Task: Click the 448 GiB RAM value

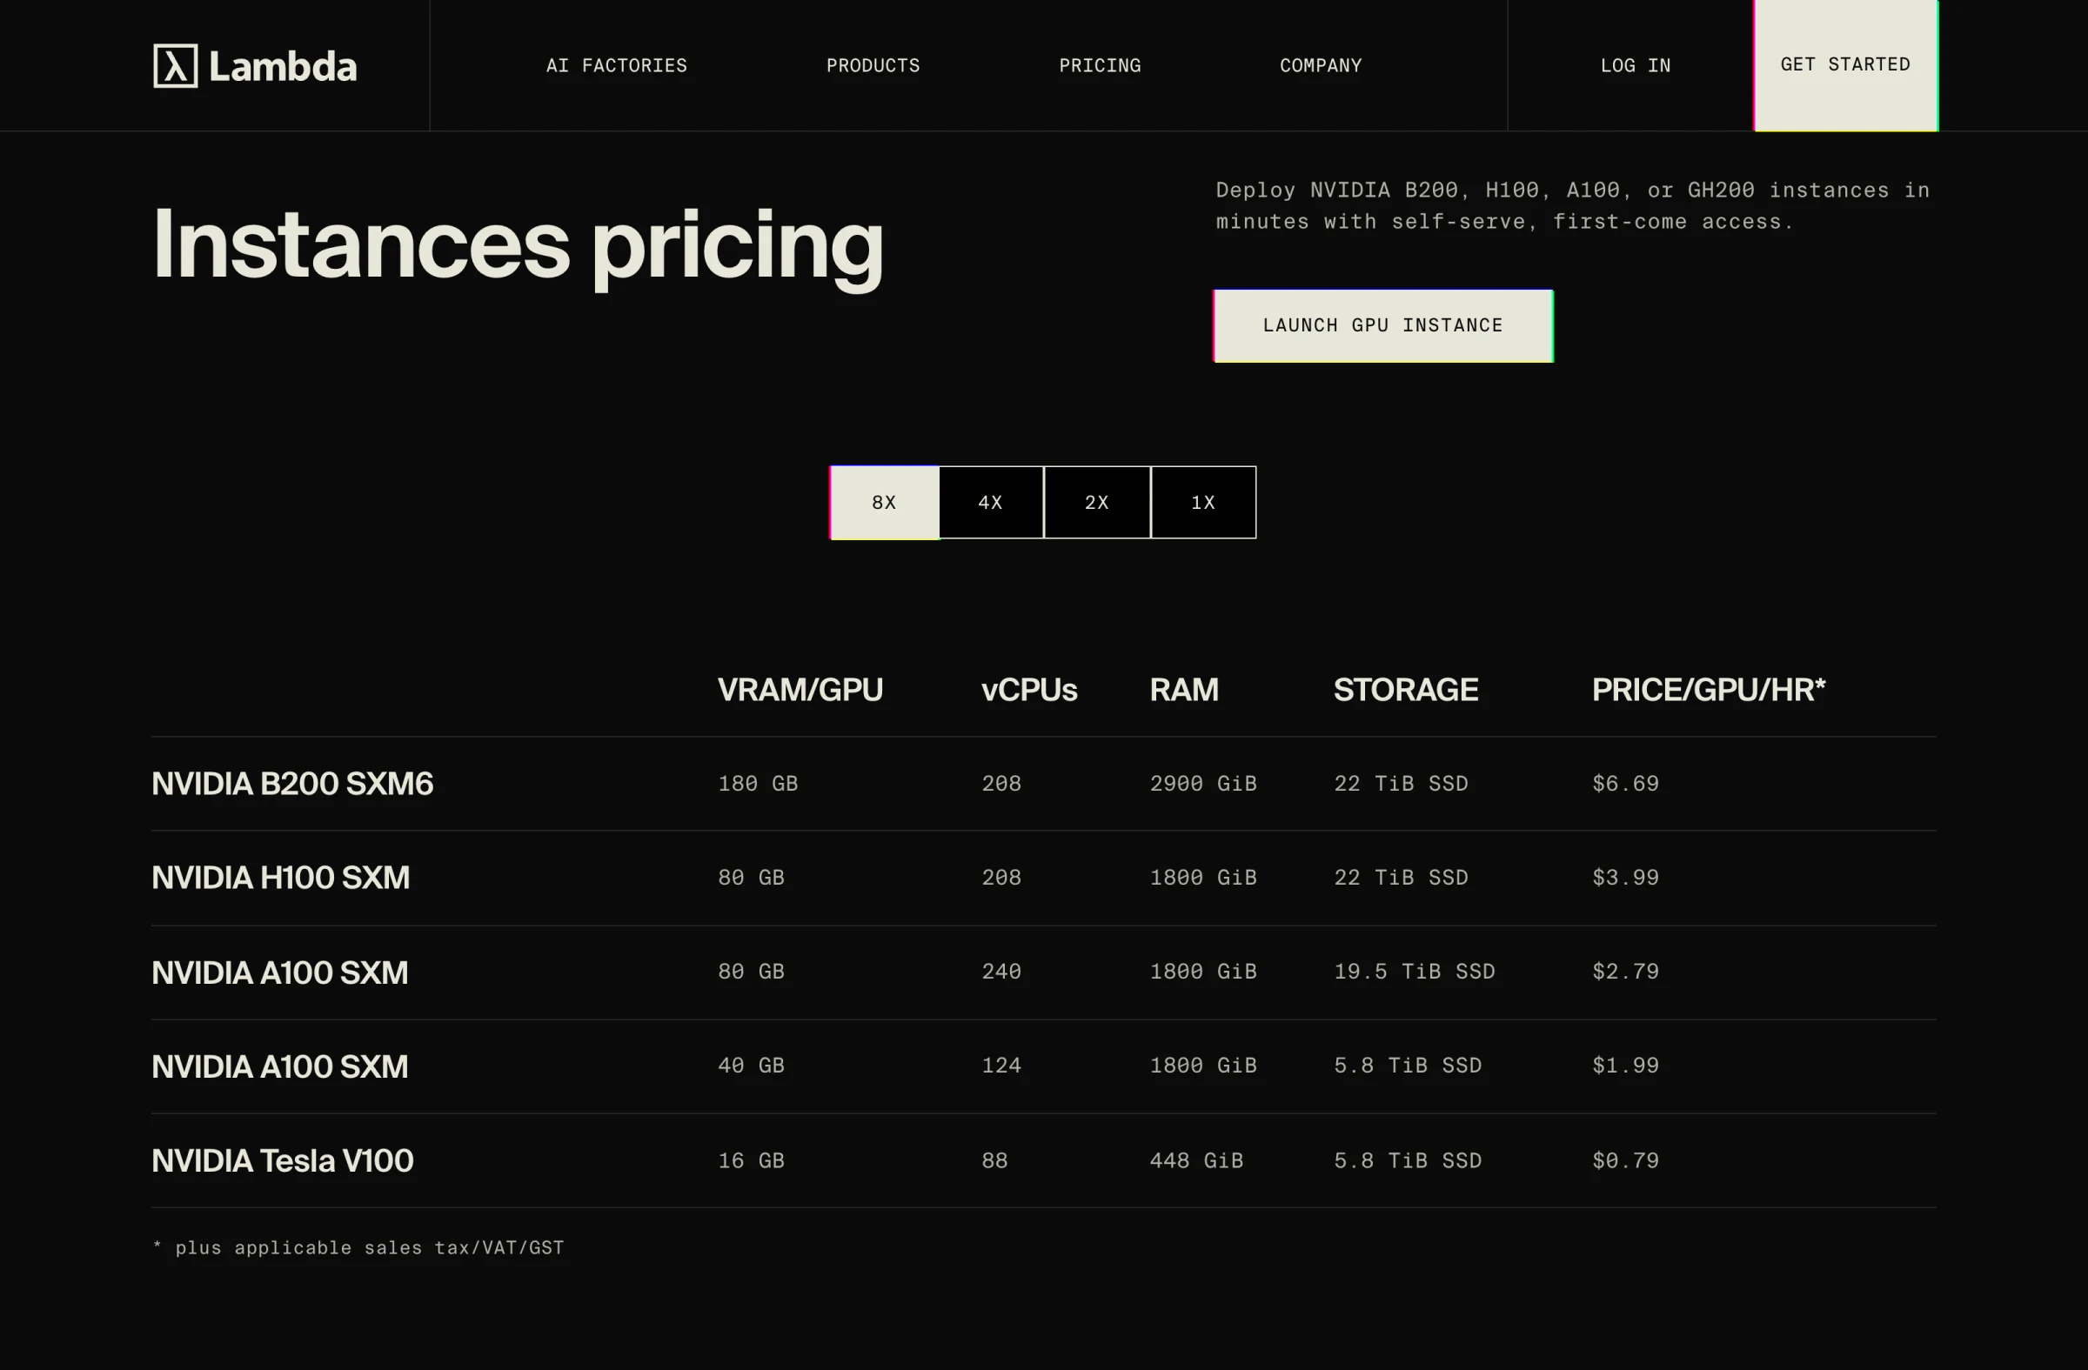Action: click(1196, 1160)
